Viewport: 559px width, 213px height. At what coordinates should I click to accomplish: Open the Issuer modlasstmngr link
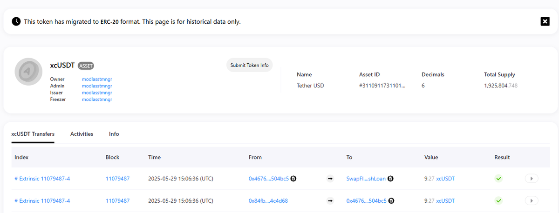[97, 93]
